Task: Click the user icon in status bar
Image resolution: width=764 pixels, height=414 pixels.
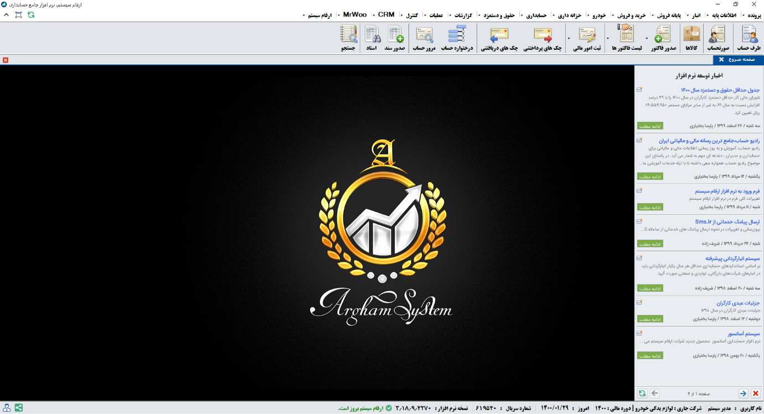Action: 7,408
